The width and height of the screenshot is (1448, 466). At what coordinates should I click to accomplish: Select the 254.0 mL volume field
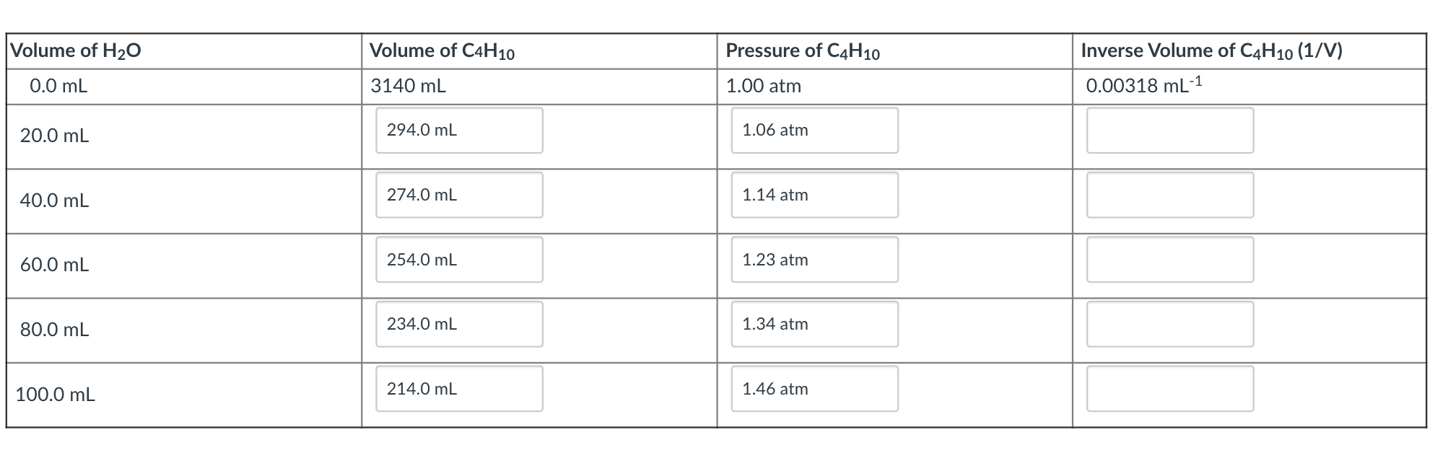[x=458, y=260]
